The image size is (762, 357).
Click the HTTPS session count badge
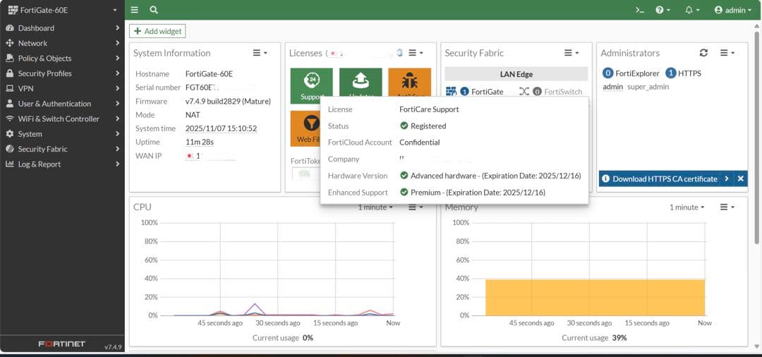[x=671, y=73]
